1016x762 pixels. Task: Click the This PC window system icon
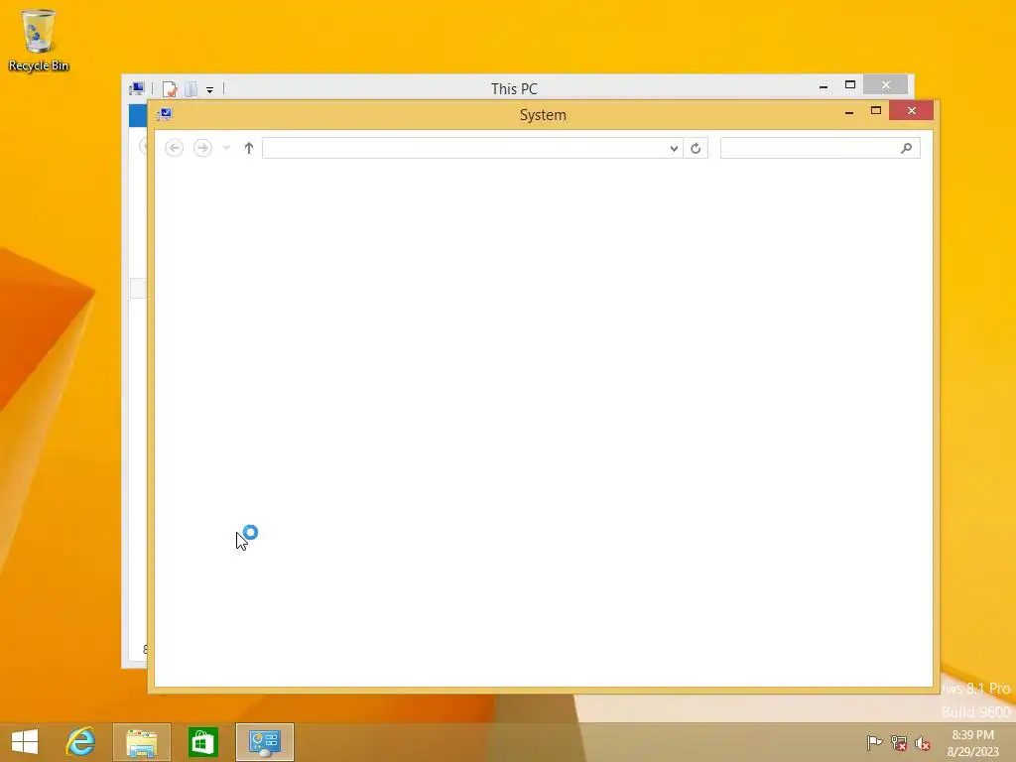137,88
